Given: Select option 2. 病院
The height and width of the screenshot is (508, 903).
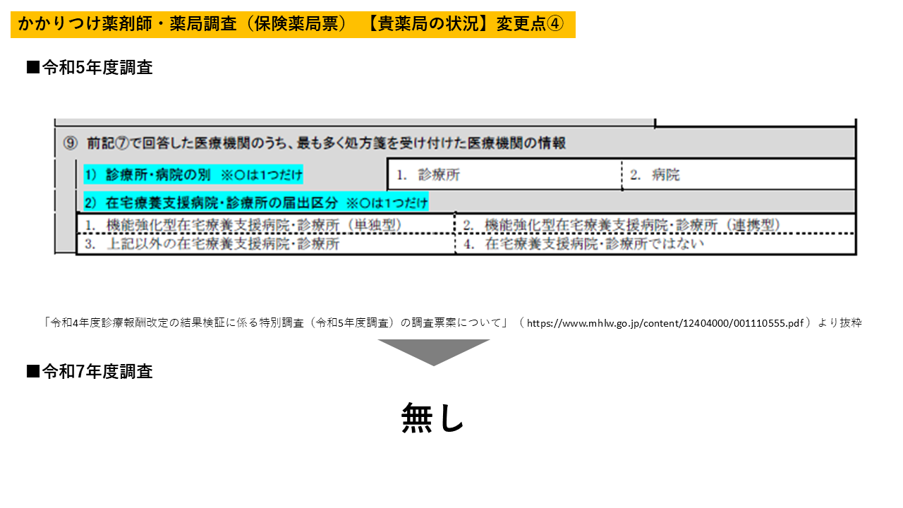Looking at the screenshot, I should (x=655, y=175).
